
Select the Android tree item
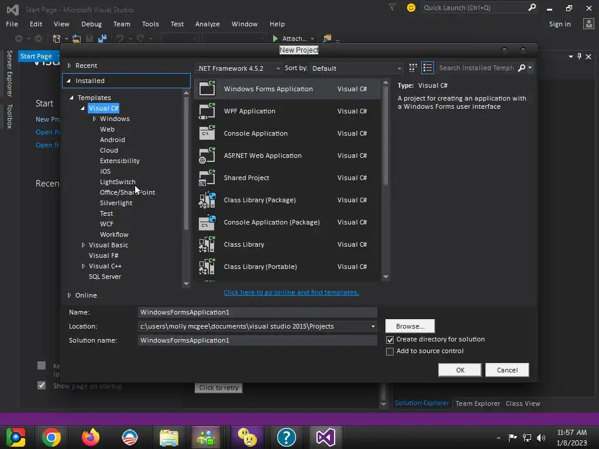pyautogui.click(x=112, y=140)
